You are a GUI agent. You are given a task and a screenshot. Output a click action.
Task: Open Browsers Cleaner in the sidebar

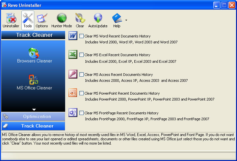click(34, 55)
